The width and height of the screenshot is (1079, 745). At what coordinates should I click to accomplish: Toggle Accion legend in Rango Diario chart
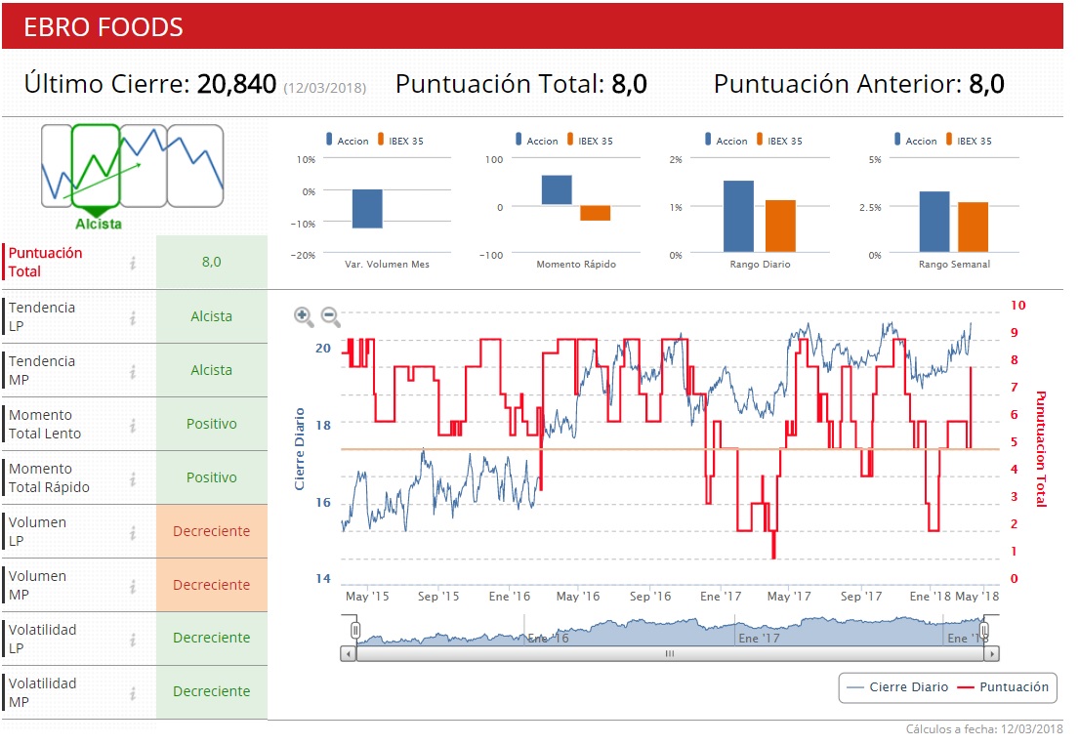coord(726,141)
